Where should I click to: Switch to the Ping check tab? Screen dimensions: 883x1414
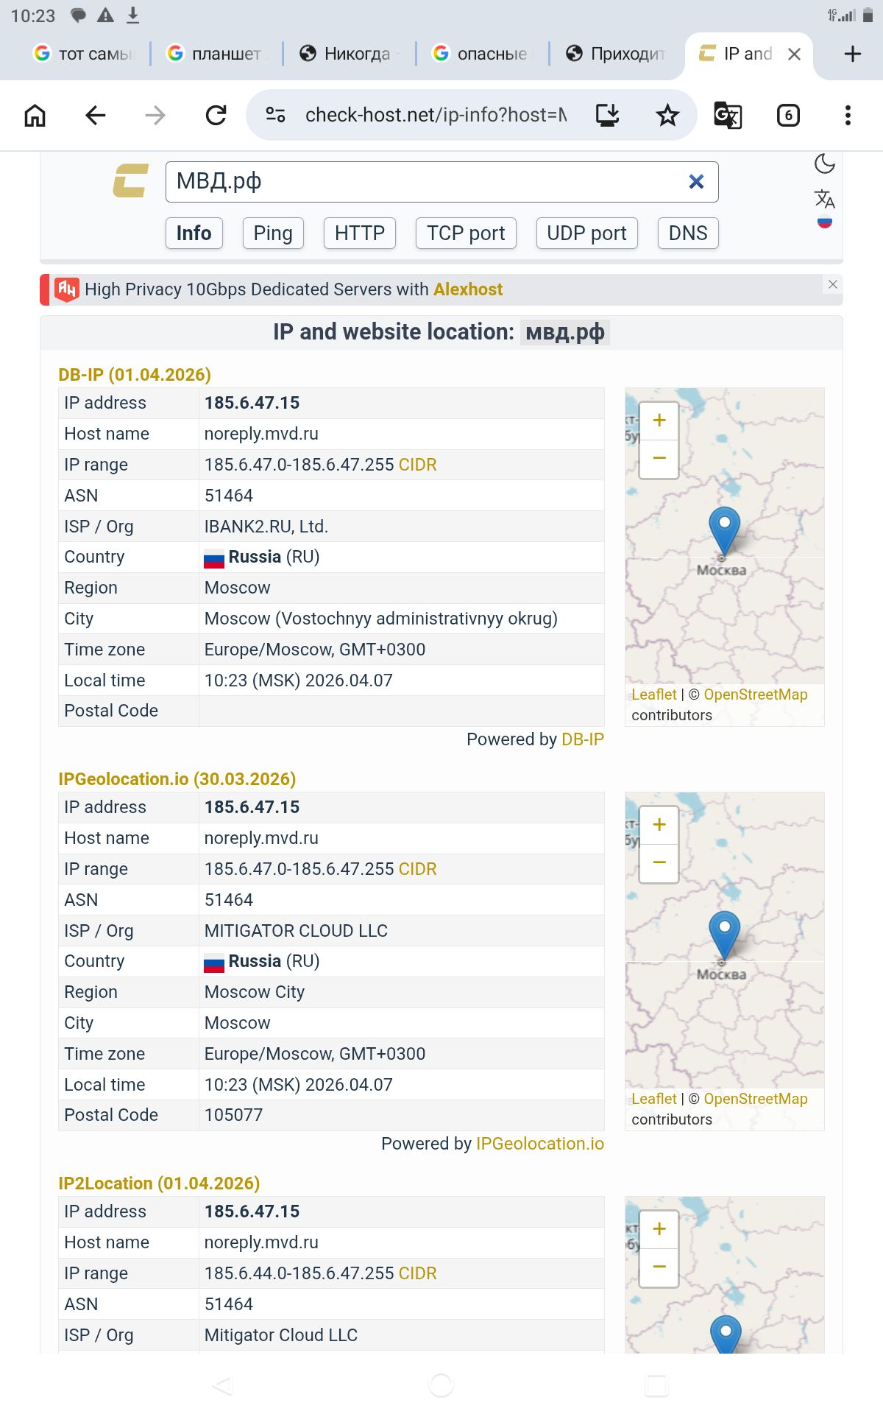pos(273,233)
